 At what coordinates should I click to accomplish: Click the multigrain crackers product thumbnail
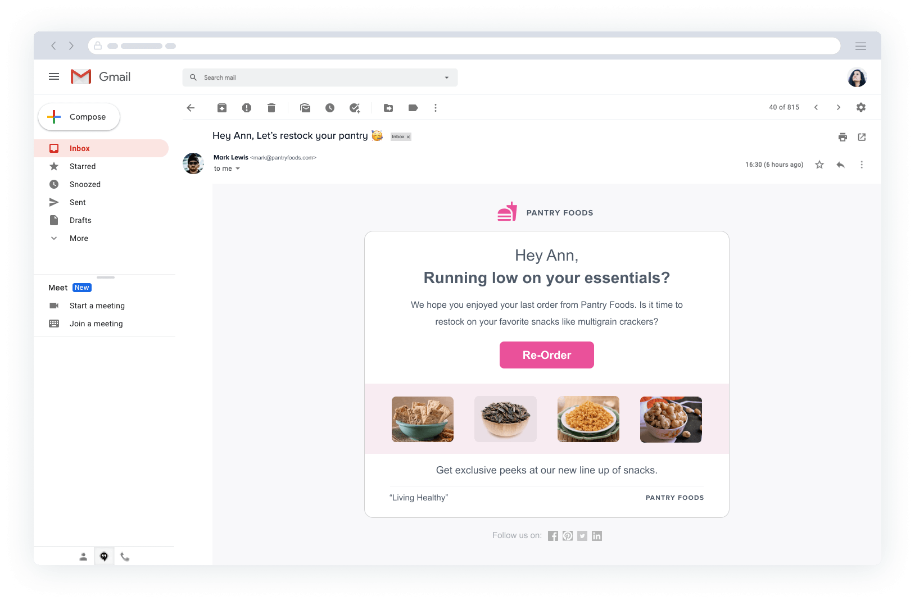423,419
